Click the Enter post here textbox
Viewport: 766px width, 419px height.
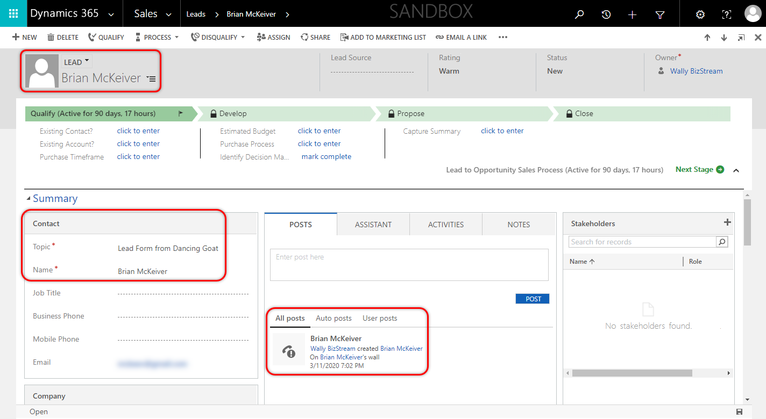click(409, 264)
